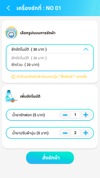The width and height of the screenshot is (100, 178).
Task: Collapse the wash mode dropdown chevron
Action: coord(86,49)
